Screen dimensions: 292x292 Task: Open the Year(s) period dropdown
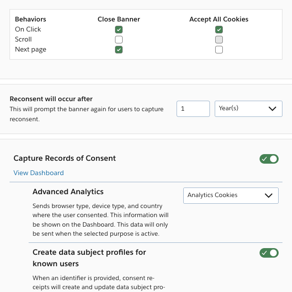pos(243,109)
